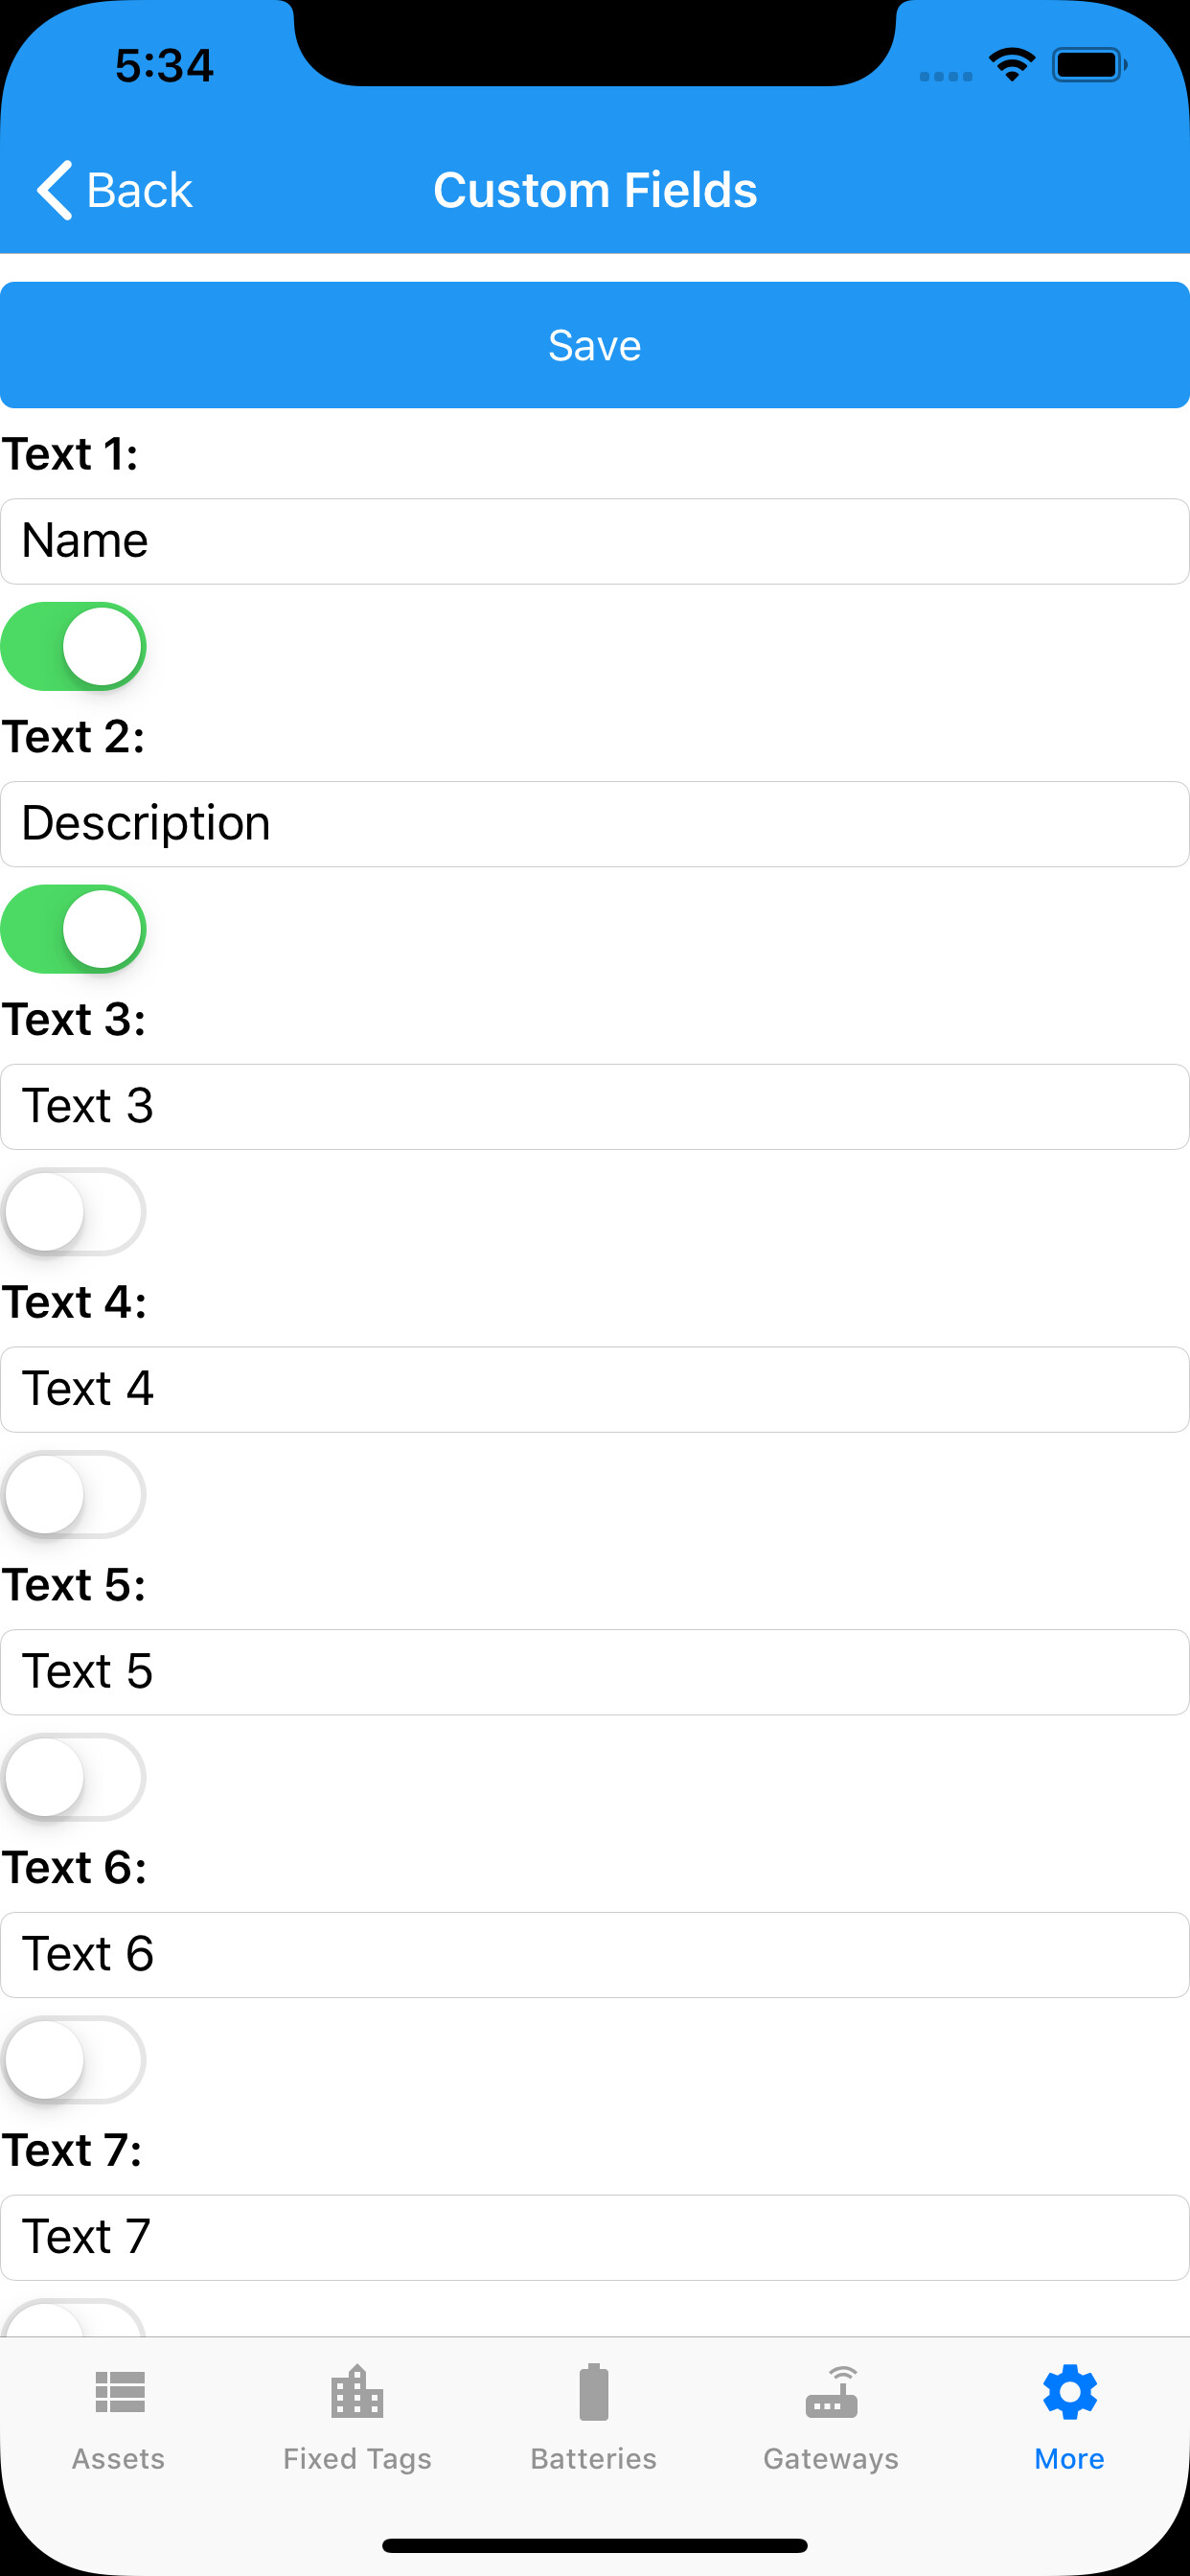The width and height of the screenshot is (1190, 2576).
Task: Go back using the Back label
Action: point(139,190)
